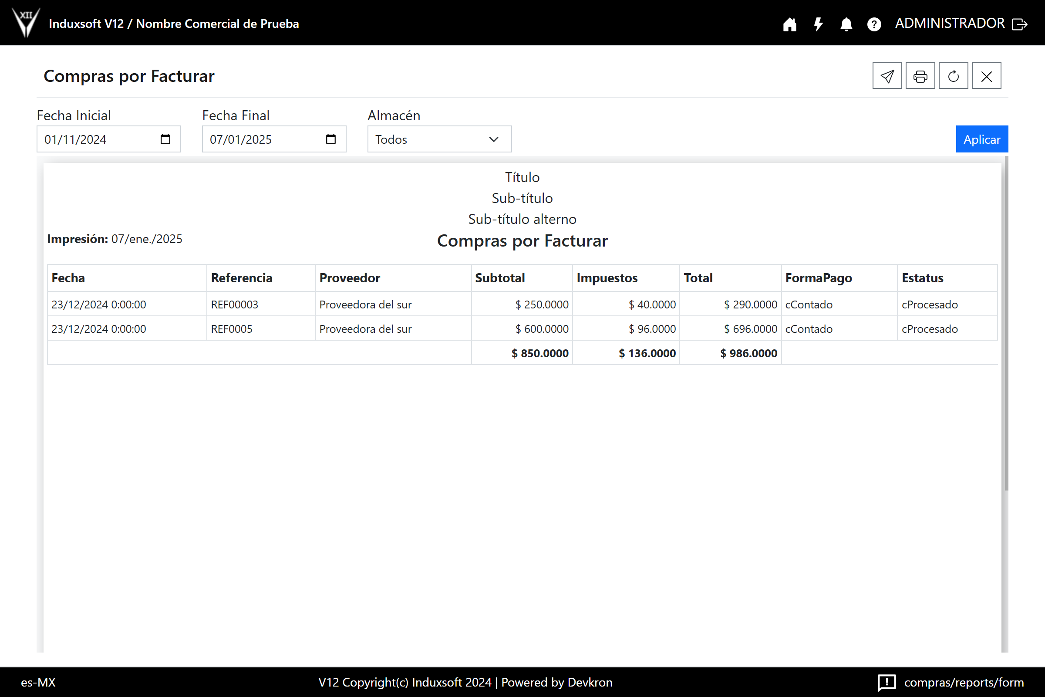Image resolution: width=1045 pixels, height=697 pixels.
Task: Refresh the report with reload icon
Action: point(953,76)
